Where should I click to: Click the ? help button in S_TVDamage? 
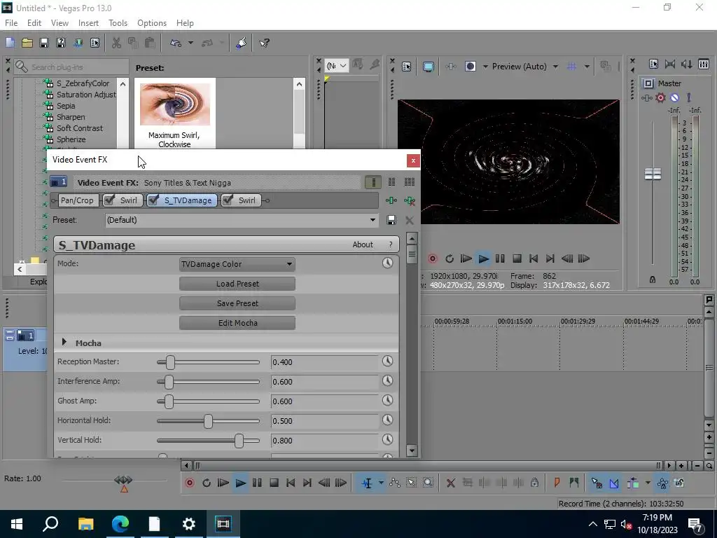tap(391, 244)
